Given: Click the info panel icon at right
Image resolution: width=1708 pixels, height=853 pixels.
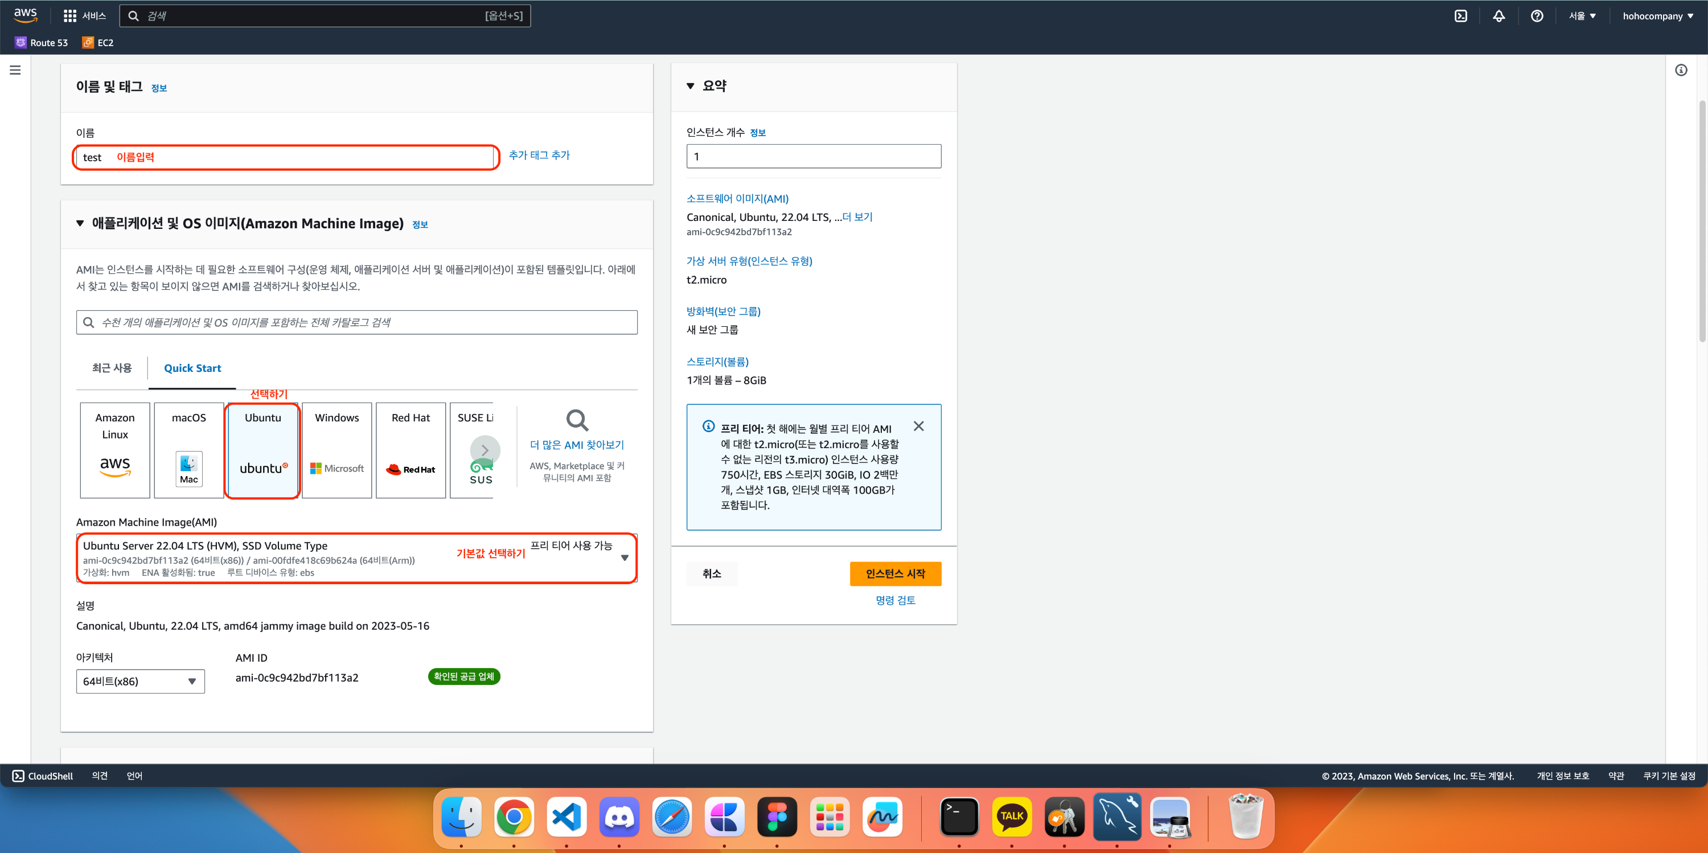Looking at the screenshot, I should (x=1681, y=70).
